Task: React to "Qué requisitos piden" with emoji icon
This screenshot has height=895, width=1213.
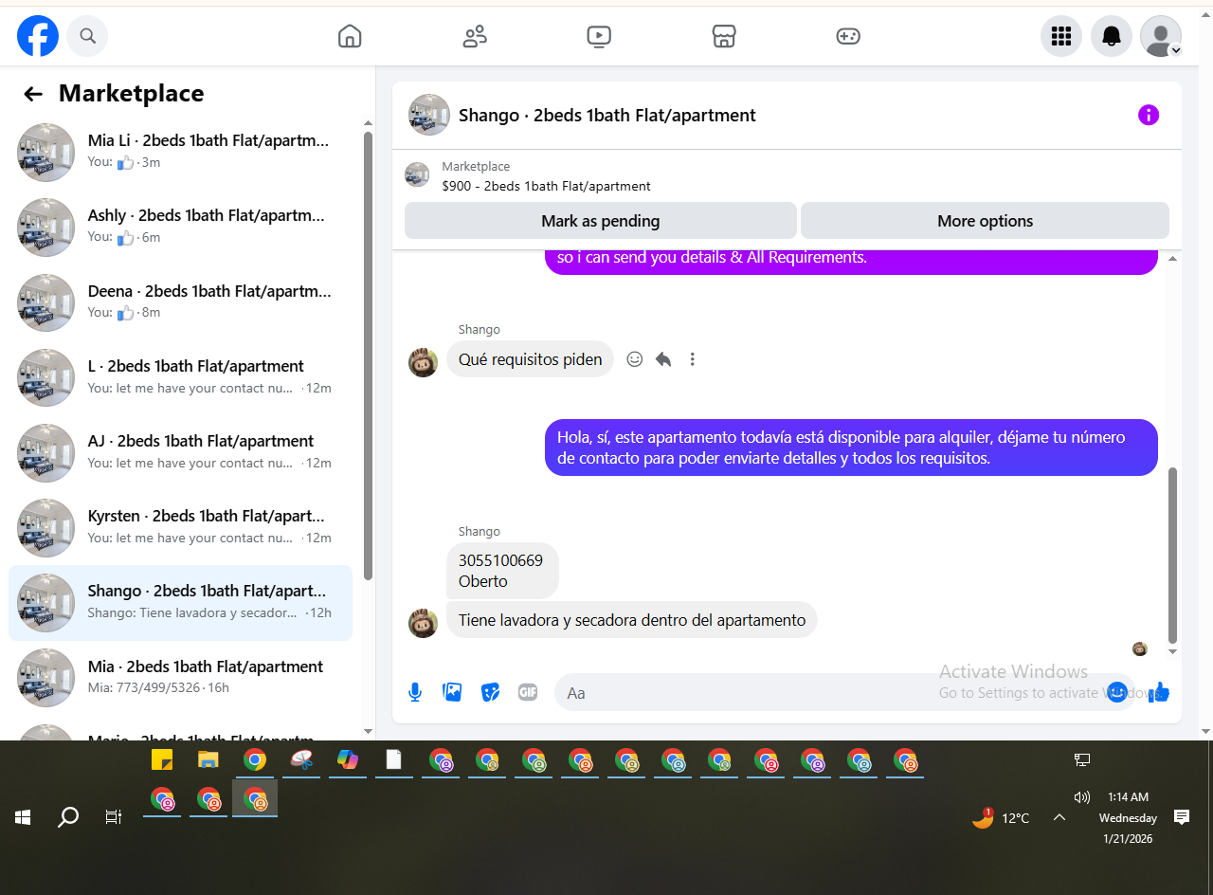Action: coord(635,359)
